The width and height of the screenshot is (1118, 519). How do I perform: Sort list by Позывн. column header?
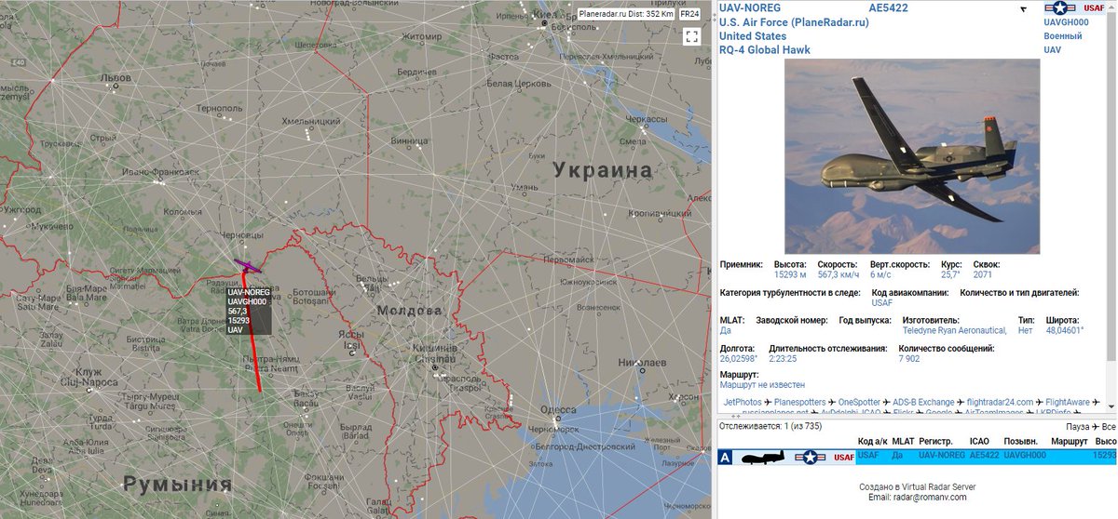coord(1020,441)
